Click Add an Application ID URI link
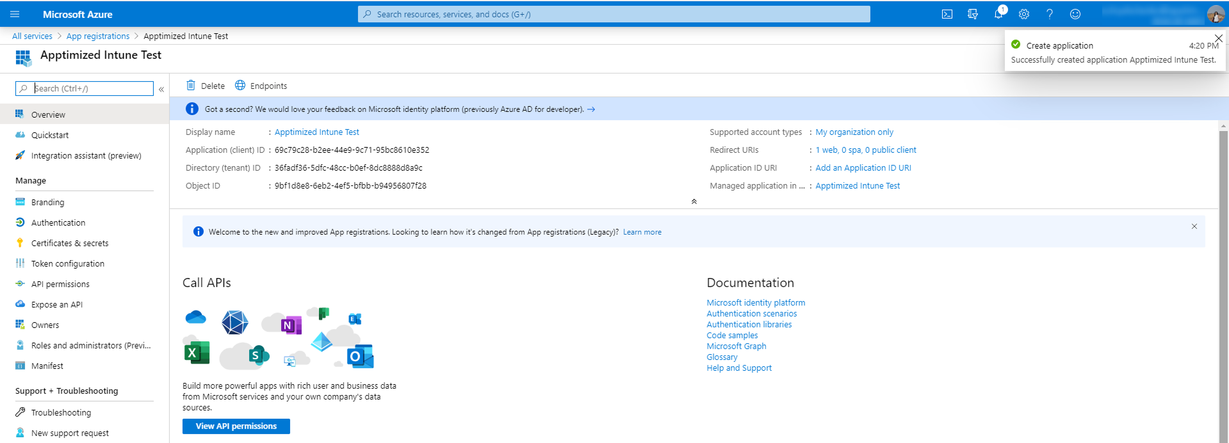This screenshot has height=443, width=1229. coord(863,167)
